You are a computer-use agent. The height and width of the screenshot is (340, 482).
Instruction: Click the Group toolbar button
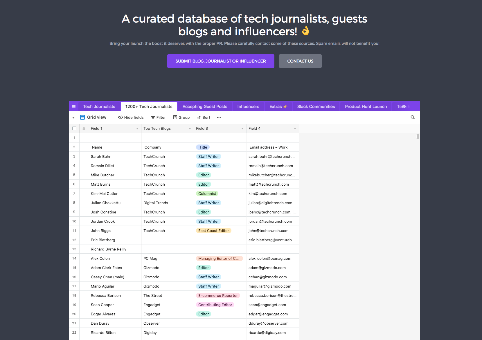coord(181,117)
